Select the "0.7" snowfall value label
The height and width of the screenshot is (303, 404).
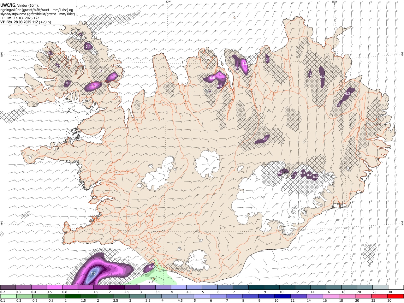click(x=94, y=86)
